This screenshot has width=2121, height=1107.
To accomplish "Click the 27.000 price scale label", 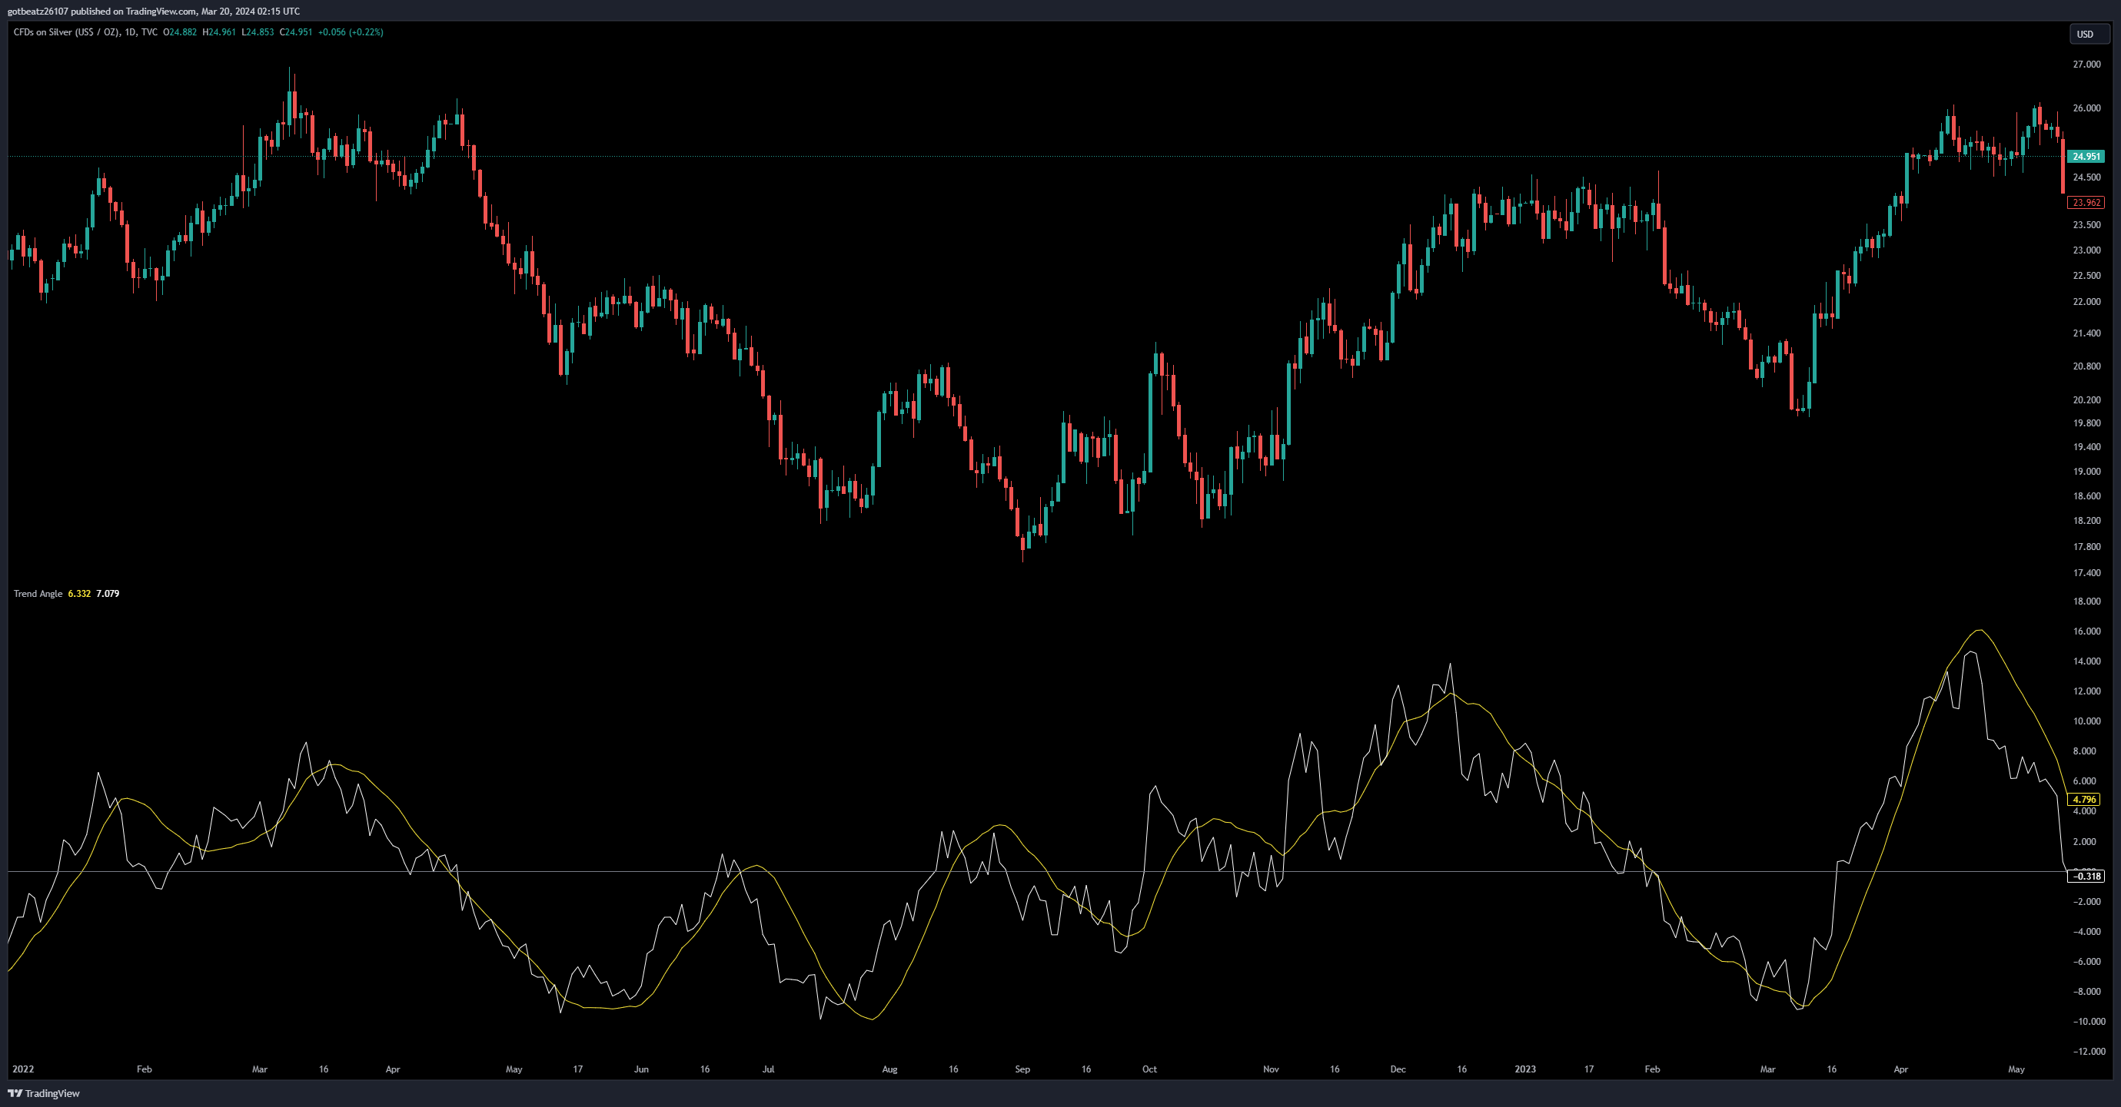I will pos(2086,65).
